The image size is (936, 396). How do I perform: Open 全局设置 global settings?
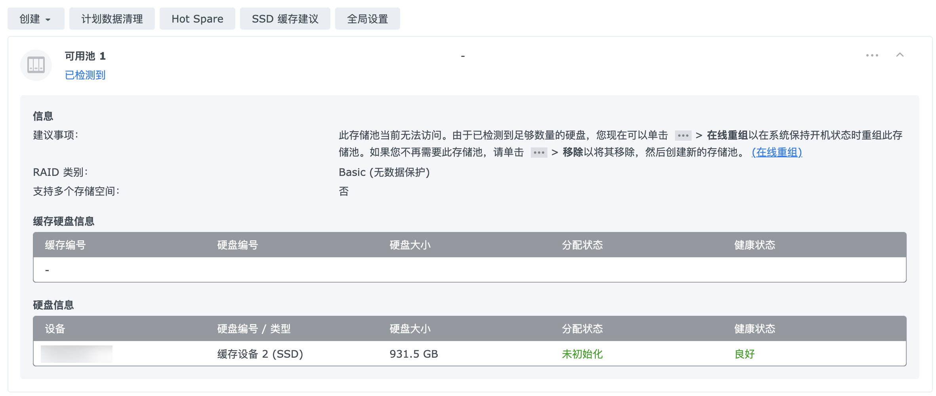[x=367, y=19]
